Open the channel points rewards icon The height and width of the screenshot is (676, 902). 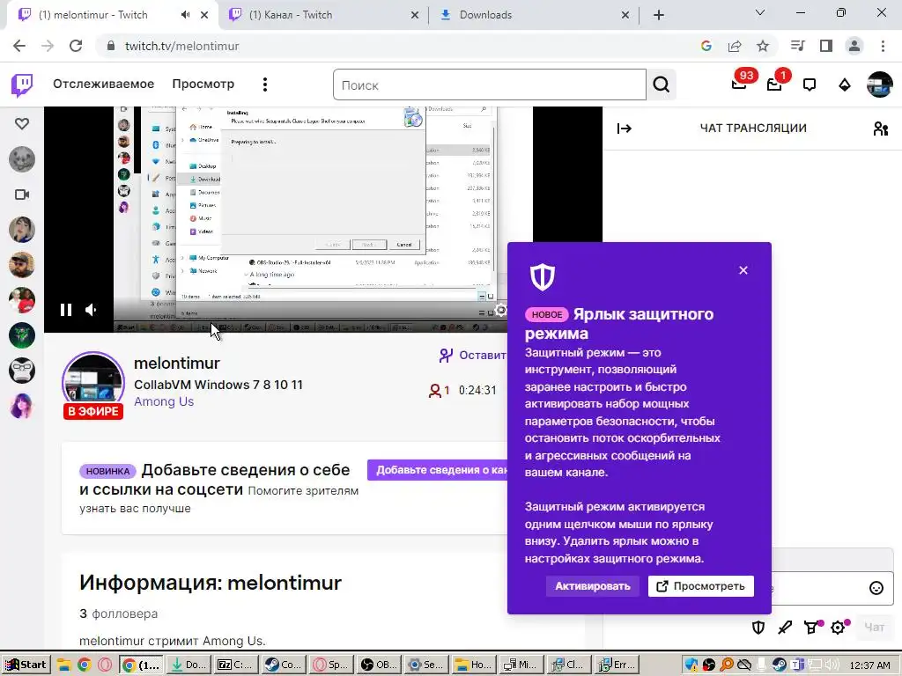click(811, 627)
